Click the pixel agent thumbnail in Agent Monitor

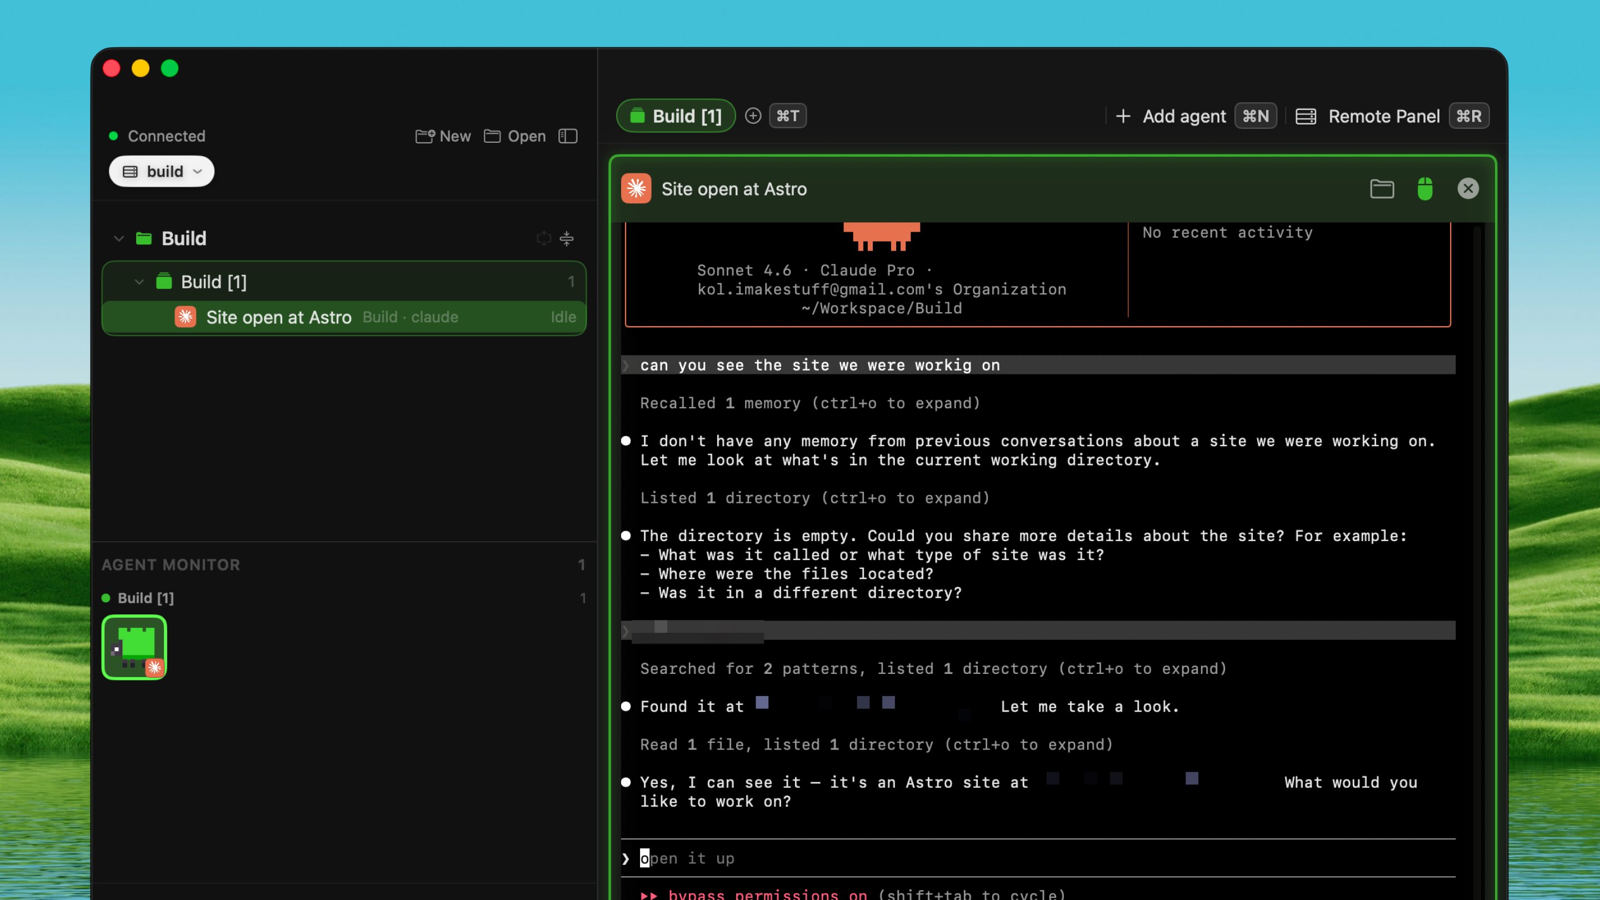[x=134, y=647]
